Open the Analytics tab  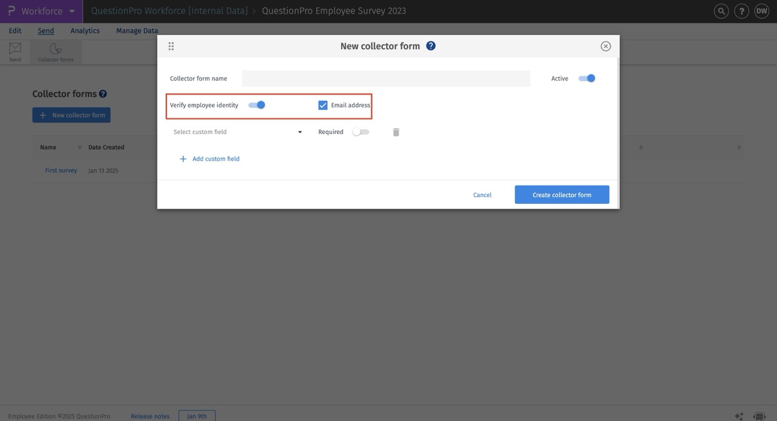pos(85,31)
